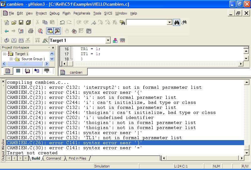Screen dimensions: 251x170
Task: Close the Output Window with X
Action: point(3,82)
